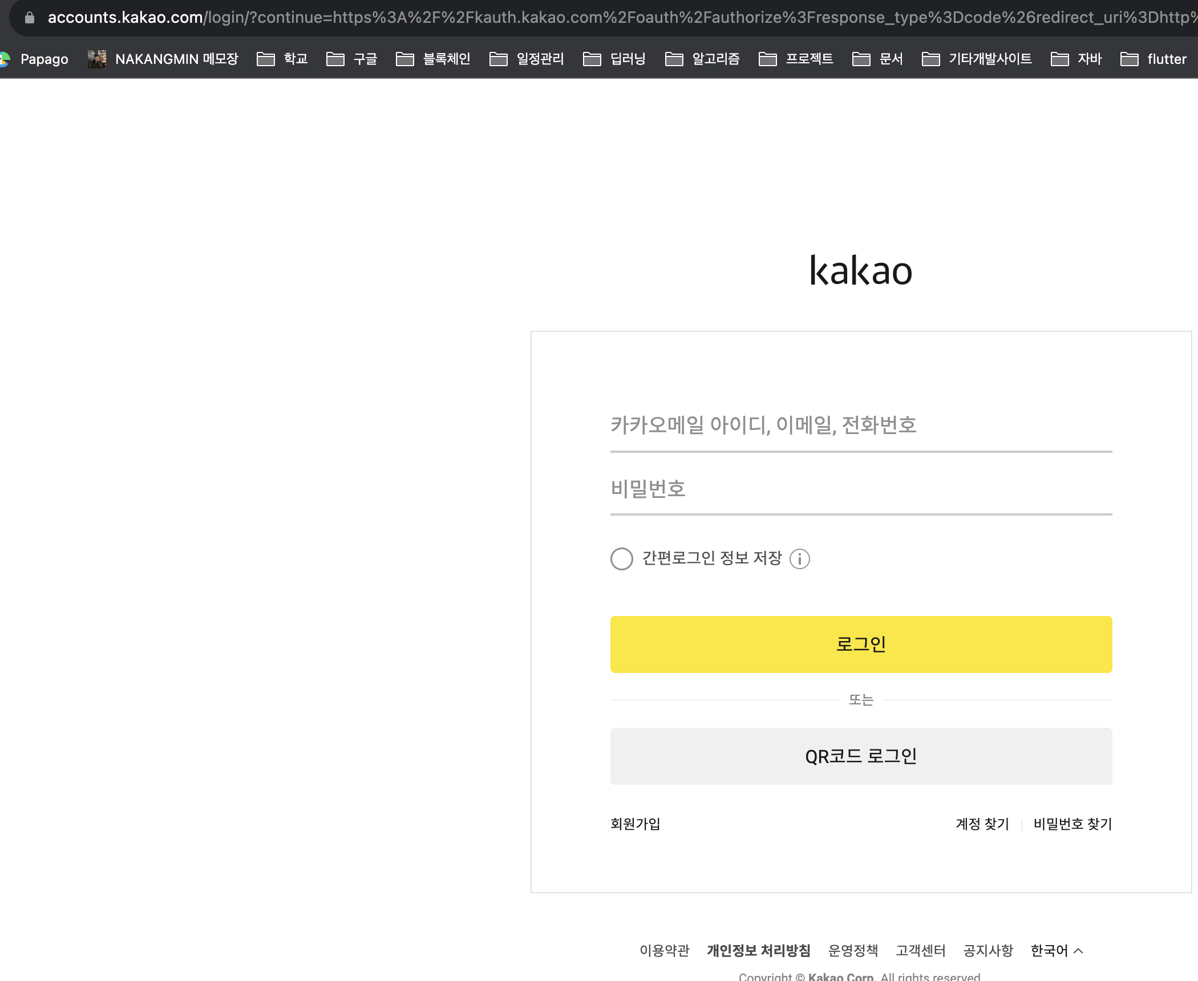Click the QR코드 로그인 button
This screenshot has width=1198, height=981.
click(861, 756)
